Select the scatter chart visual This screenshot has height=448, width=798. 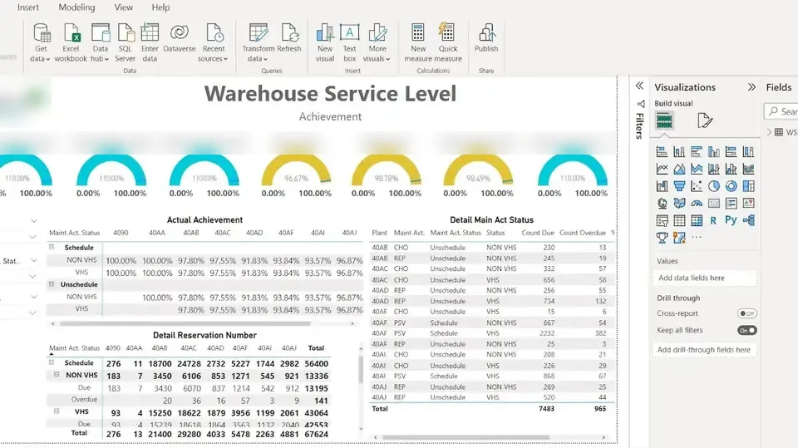(697, 186)
